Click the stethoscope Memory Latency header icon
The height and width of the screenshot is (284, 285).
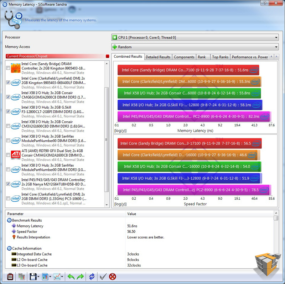(x=13, y=20)
